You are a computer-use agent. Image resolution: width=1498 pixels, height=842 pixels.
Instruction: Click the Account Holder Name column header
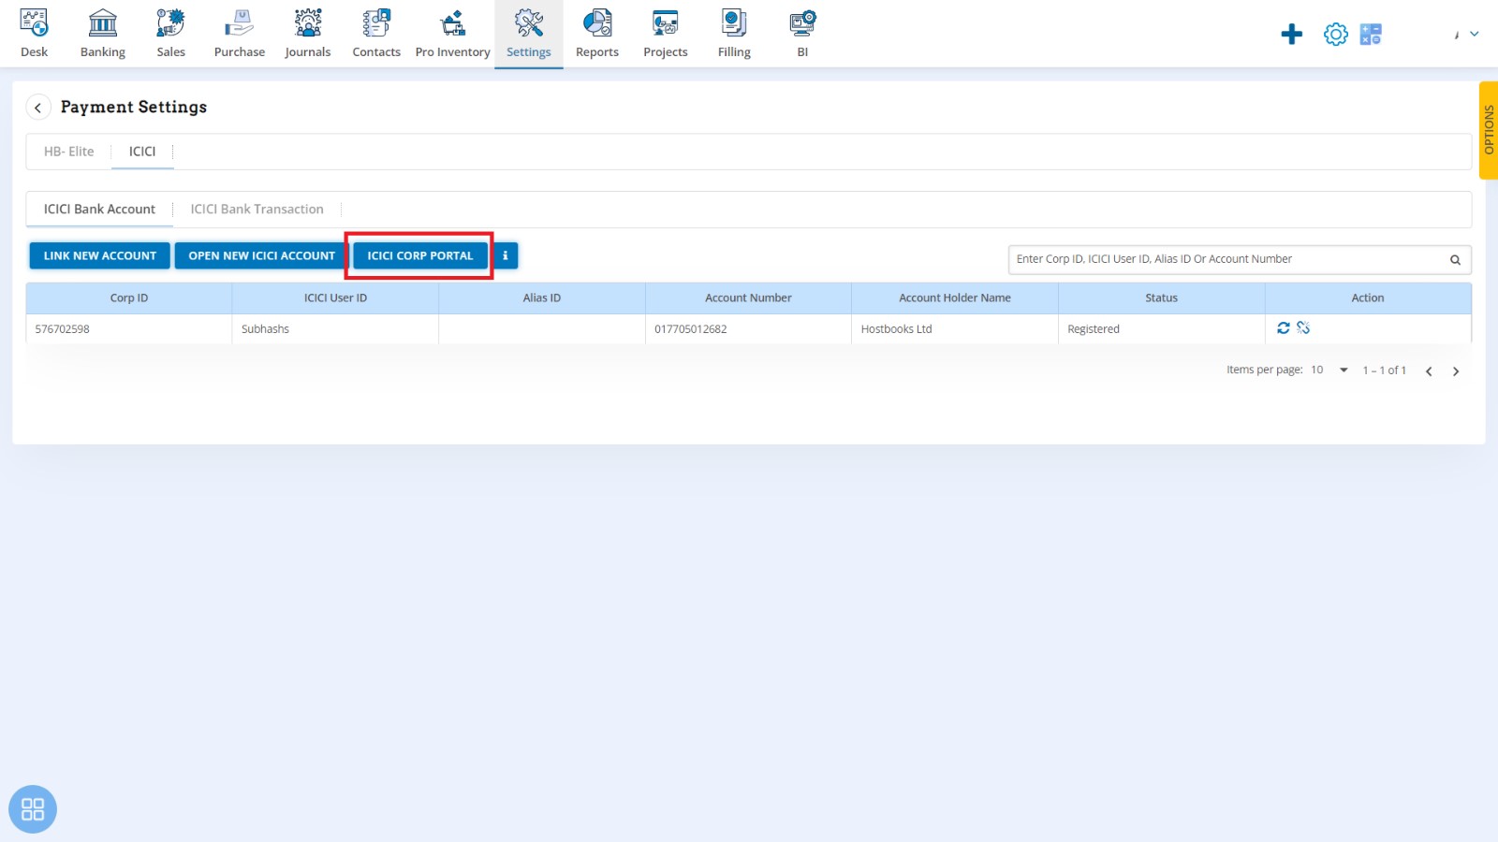click(x=955, y=298)
